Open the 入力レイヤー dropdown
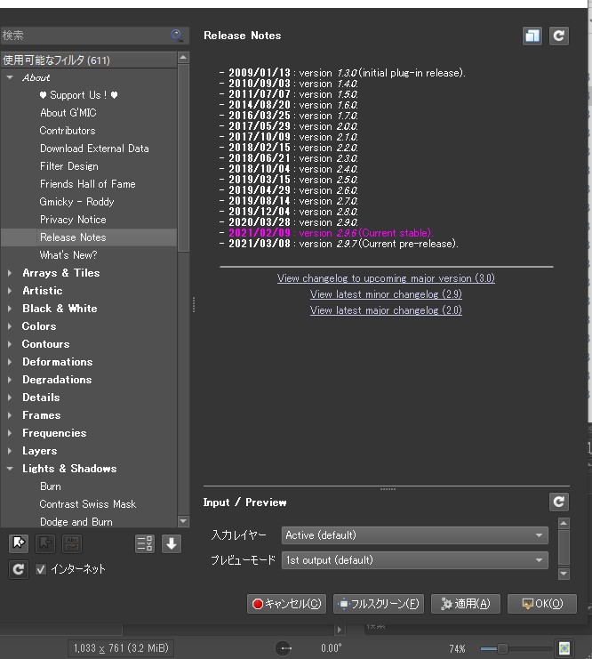Viewport: 592px width, 659px height. tap(415, 535)
